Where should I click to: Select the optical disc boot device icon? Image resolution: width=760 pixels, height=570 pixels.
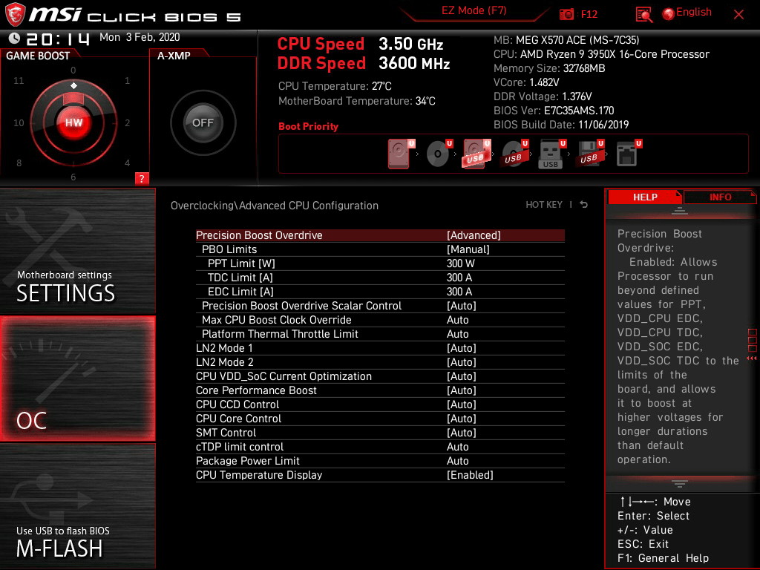(x=439, y=154)
